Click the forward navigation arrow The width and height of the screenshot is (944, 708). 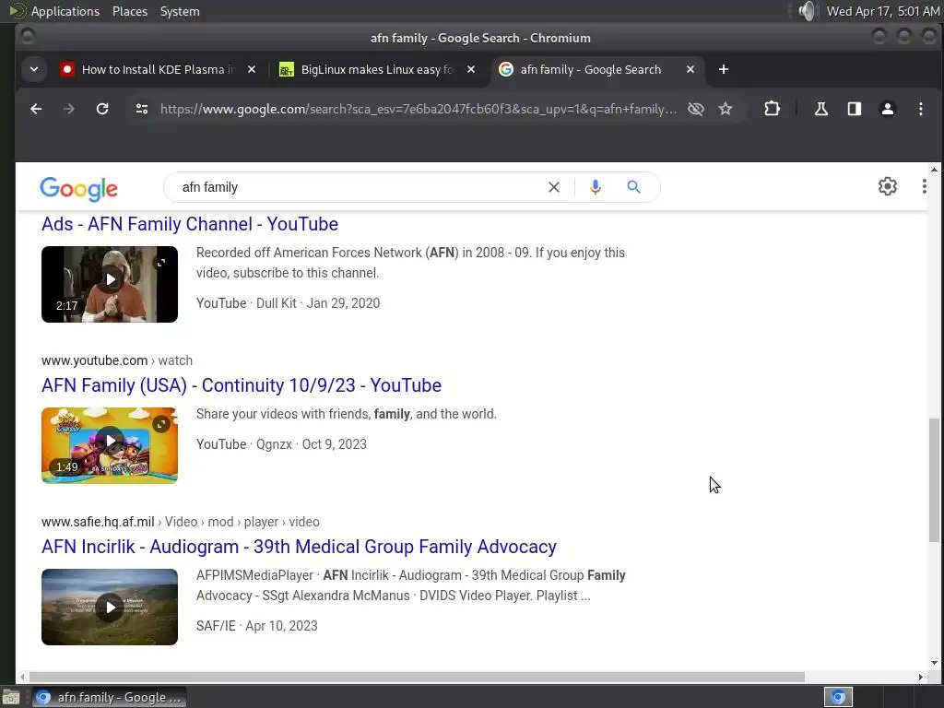(69, 109)
